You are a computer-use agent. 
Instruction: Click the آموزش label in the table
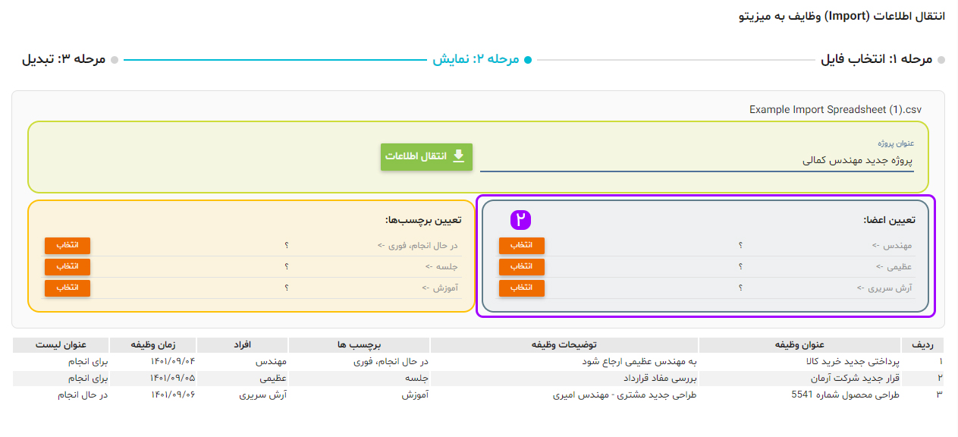coord(415,395)
